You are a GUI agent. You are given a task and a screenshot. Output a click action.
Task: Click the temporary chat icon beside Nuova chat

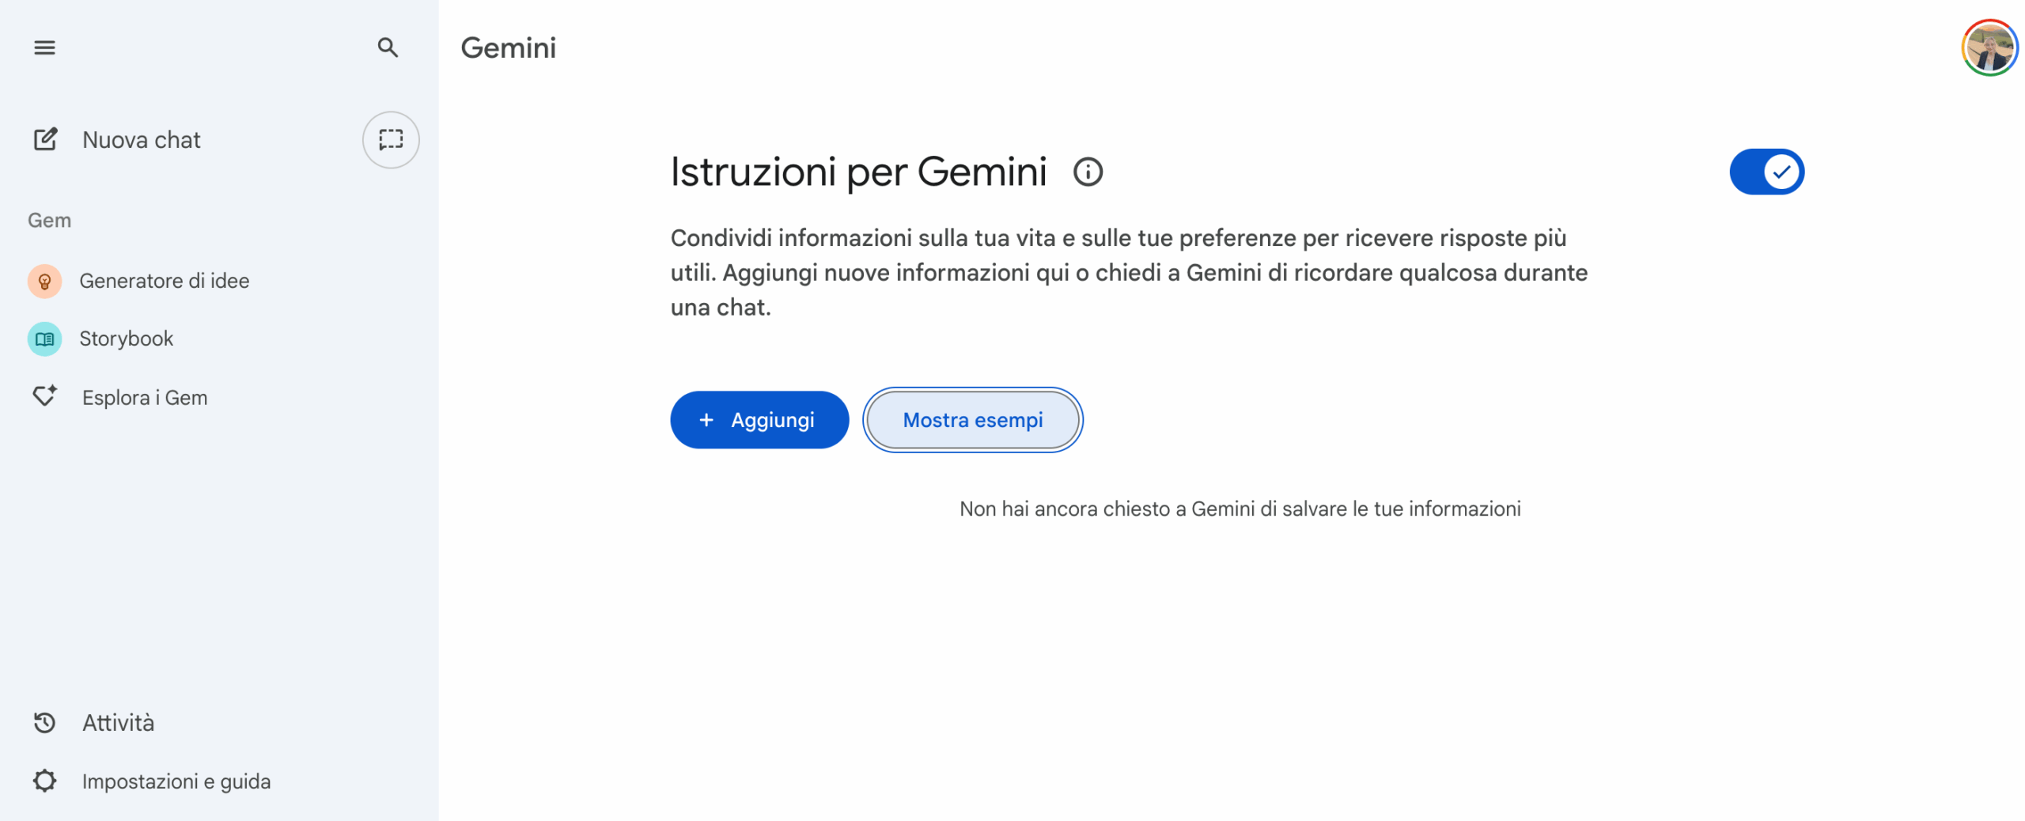pos(391,139)
